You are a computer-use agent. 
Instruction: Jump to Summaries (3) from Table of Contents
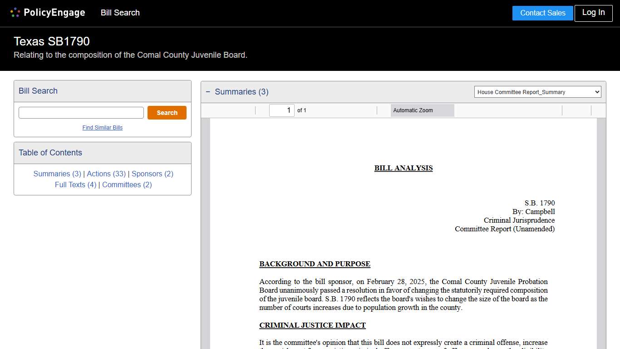57,174
